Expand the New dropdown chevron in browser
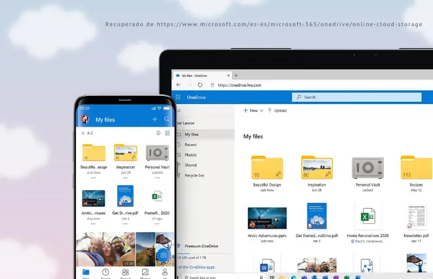The height and width of the screenshot is (279, 433). pyautogui.click(x=262, y=111)
